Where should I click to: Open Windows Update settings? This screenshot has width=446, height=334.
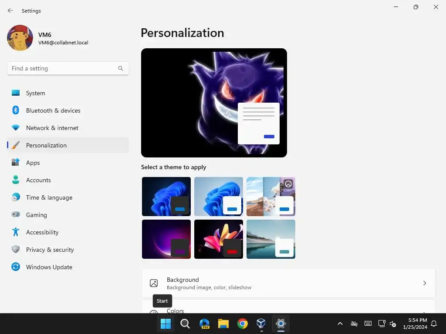click(68, 267)
